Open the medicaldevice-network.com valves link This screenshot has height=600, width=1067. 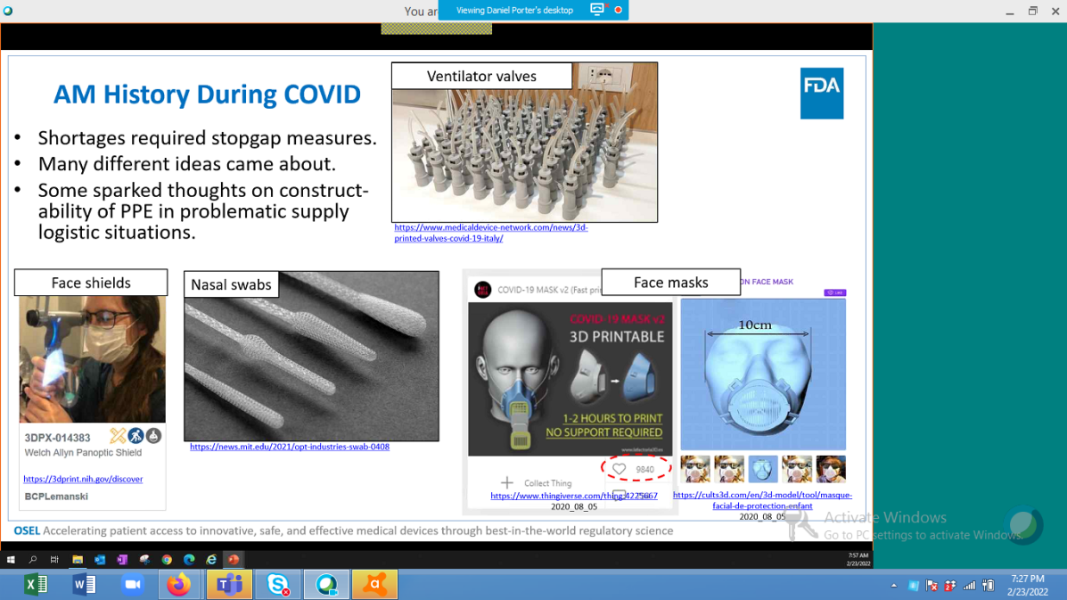coord(490,233)
